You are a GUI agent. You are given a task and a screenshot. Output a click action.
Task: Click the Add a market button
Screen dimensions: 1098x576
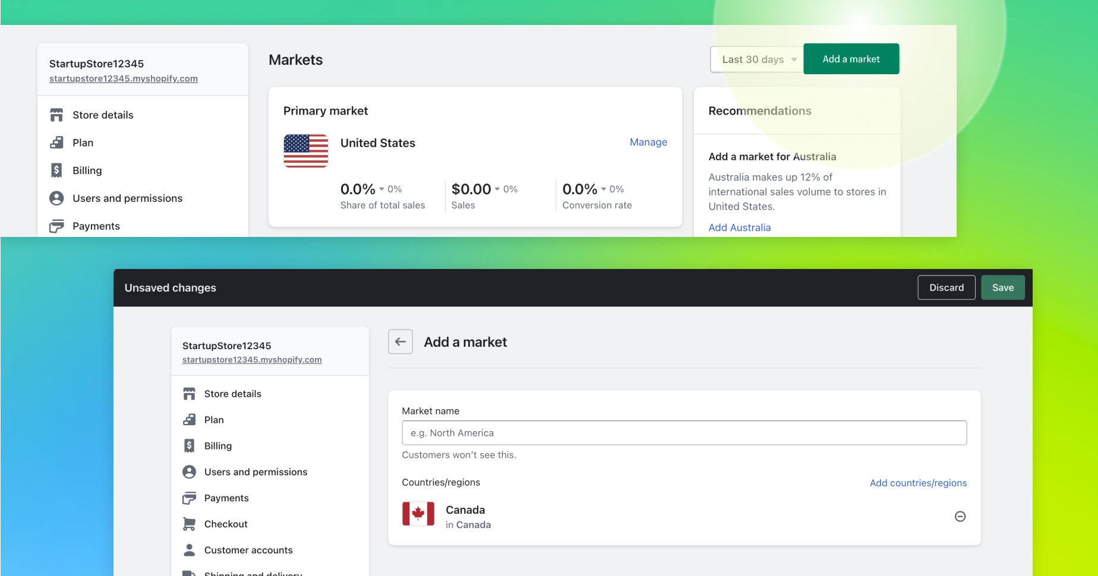click(851, 59)
